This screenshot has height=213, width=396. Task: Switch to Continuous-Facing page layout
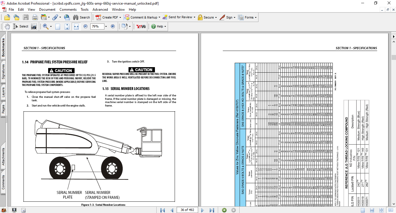click(x=381, y=210)
